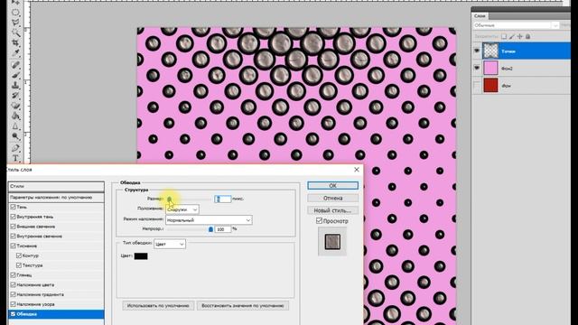
Task: Click Использовать по умолчанию button
Action: [158, 305]
